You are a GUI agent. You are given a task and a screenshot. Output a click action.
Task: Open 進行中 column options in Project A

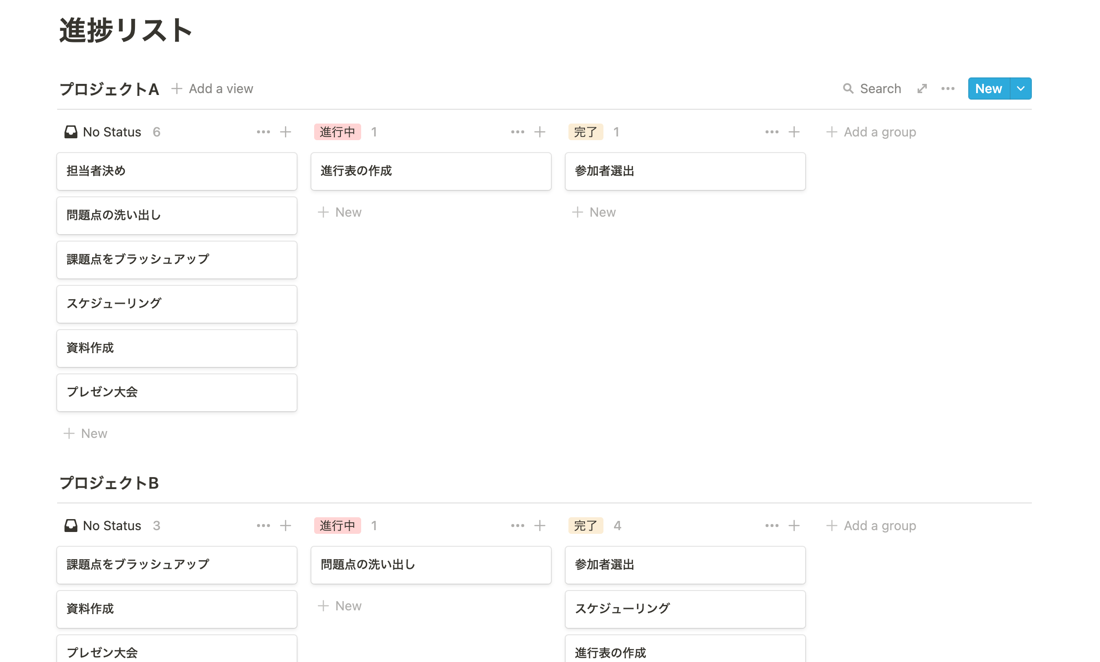pos(517,132)
